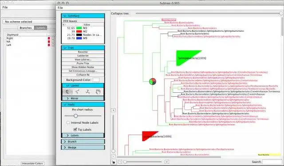Viewport: 284px width, 166px height.
Task: Click the DigitHand column header
Action: click(x=26, y=34)
